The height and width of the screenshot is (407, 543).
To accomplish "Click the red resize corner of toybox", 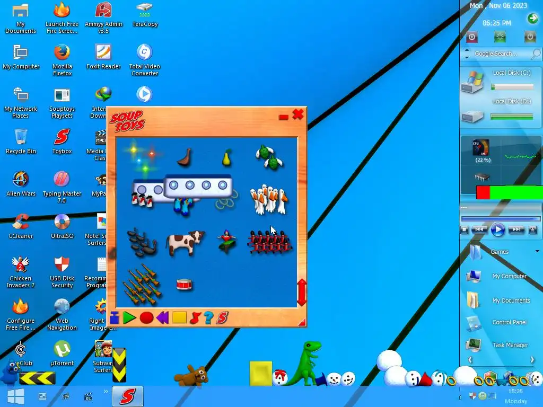I will [302, 323].
